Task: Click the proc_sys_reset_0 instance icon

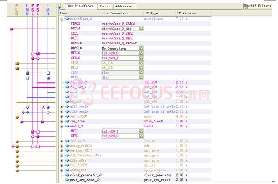Action: pyautogui.click(x=67, y=180)
